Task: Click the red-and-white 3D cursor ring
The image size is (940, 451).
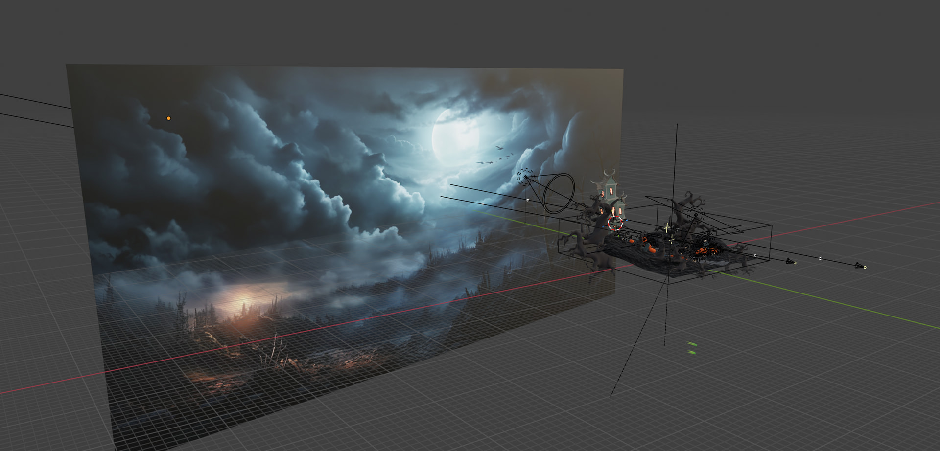Action: pyautogui.click(x=615, y=223)
